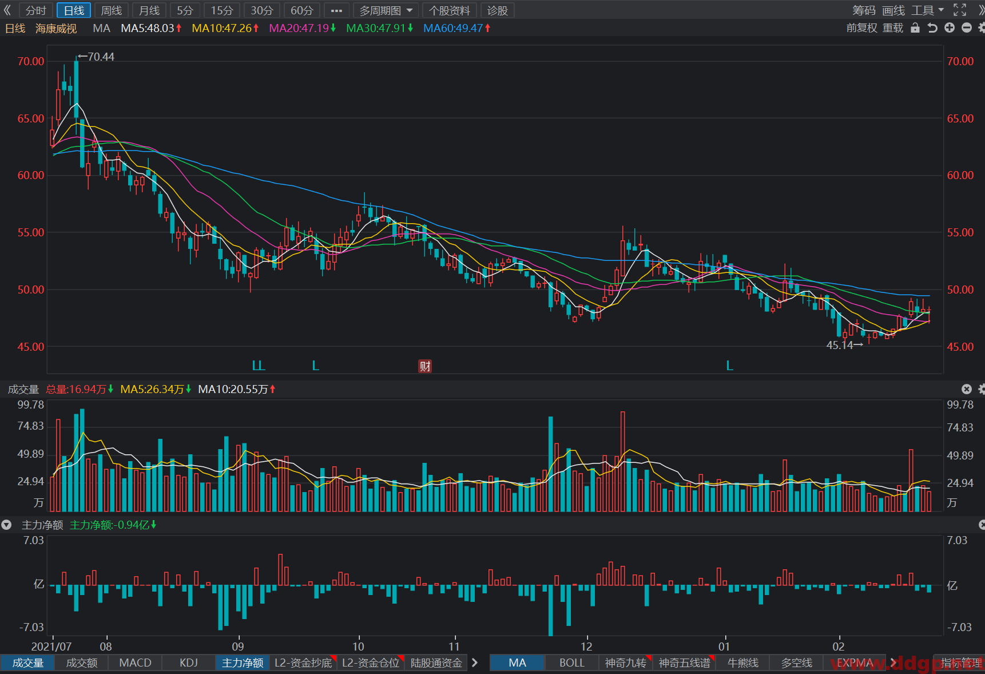This screenshot has height=674, width=985.
Task: Click the double left-arrow collapse icon
Action: (x=7, y=10)
